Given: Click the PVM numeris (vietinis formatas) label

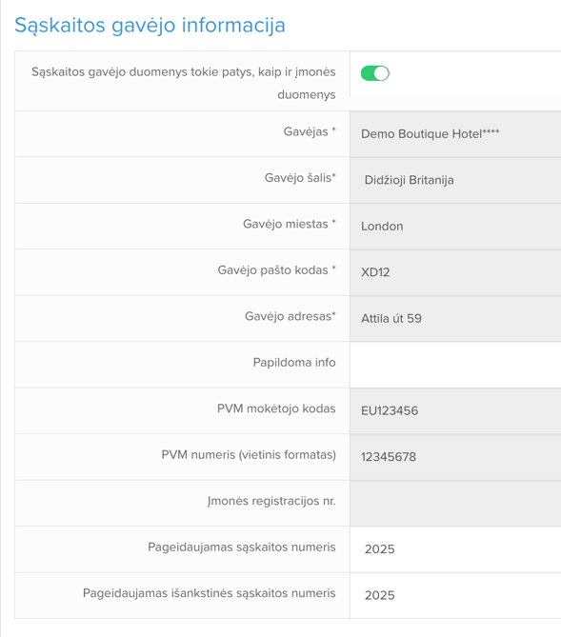Looking at the screenshot, I should click(249, 454).
